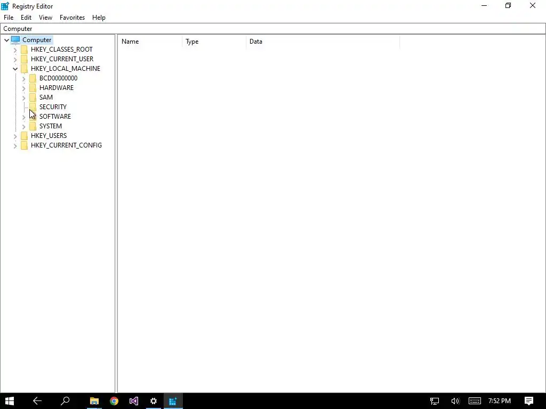The height and width of the screenshot is (409, 546).
Task: Collapse HKEY_LOCAL_MACHINE chevron
Action: pos(15,69)
